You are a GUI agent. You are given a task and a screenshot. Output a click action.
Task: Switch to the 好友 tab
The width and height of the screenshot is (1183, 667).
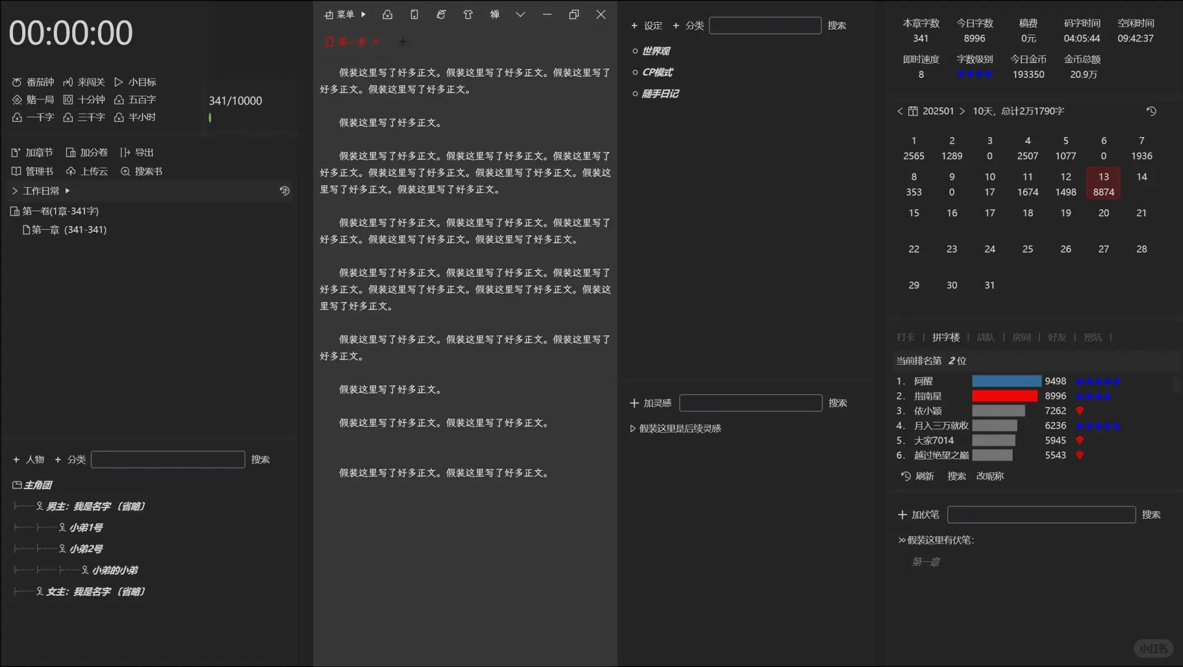(1057, 337)
